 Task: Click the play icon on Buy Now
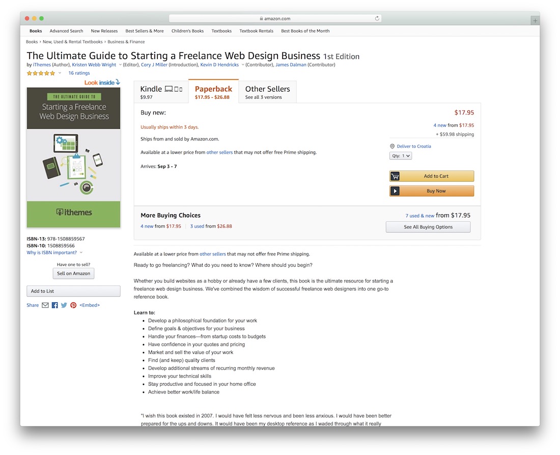[x=395, y=191]
